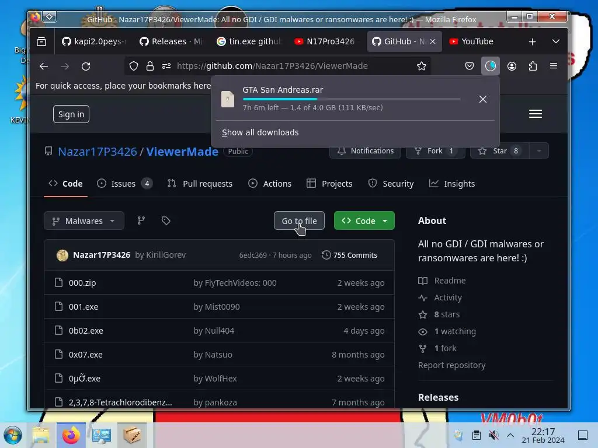Unmute via the taskbar volume icon
598x448 pixels.
[x=493, y=435]
